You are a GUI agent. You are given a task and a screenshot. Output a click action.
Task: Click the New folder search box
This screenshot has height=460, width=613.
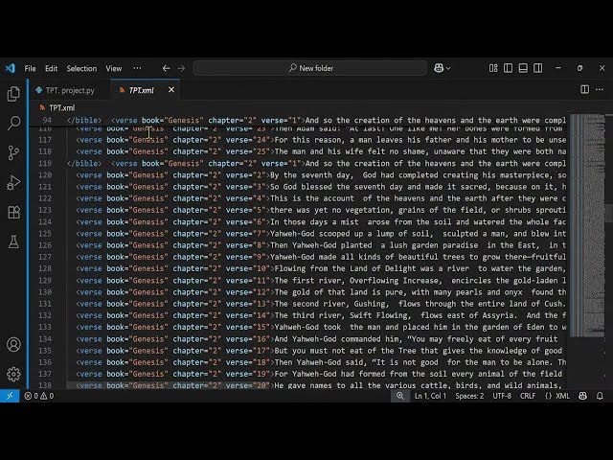pyautogui.click(x=310, y=68)
